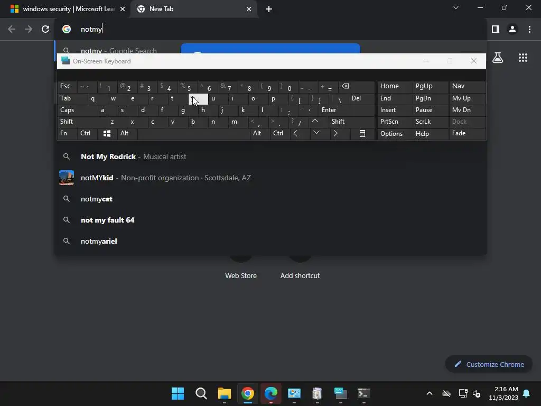
Task: Toggle the right Ctrl key on the keyboard
Action: point(280,134)
